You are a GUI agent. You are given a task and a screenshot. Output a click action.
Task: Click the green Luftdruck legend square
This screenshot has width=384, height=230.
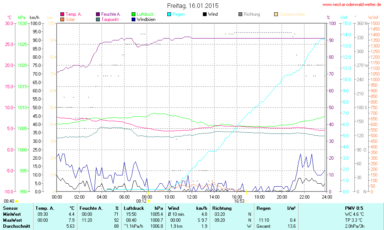point(133,14)
